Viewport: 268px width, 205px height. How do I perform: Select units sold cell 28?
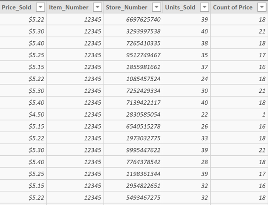(x=186, y=162)
